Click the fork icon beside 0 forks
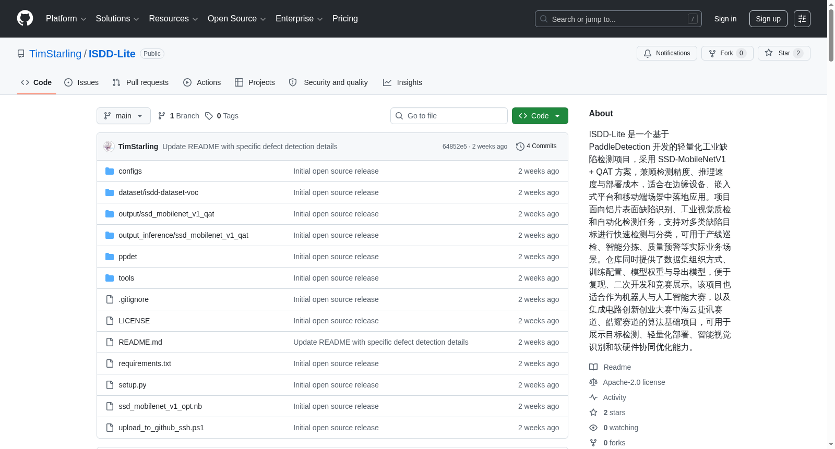The image size is (835, 449). [x=593, y=443]
